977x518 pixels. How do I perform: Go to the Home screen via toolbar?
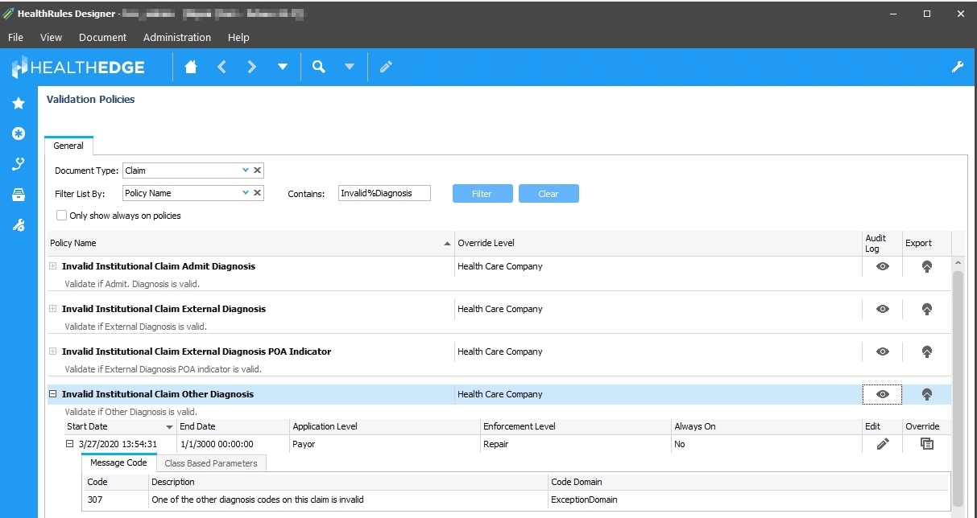(x=190, y=67)
